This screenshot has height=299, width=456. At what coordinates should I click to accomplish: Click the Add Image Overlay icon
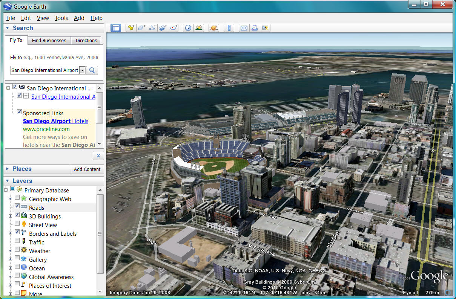click(163, 28)
